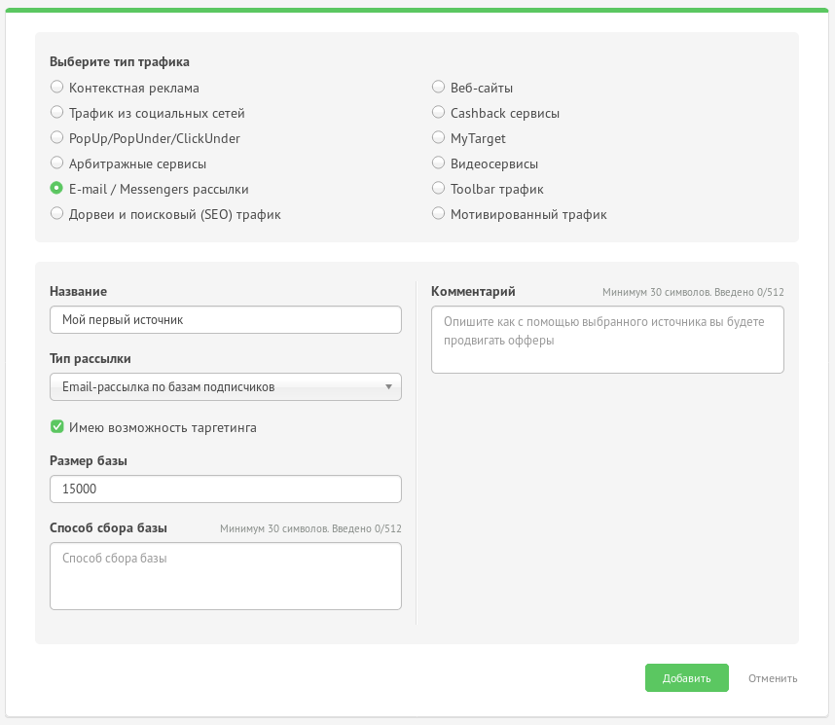Select the MyTarget radio button
Screen dimensions: 835x725
pyautogui.click(x=438, y=138)
